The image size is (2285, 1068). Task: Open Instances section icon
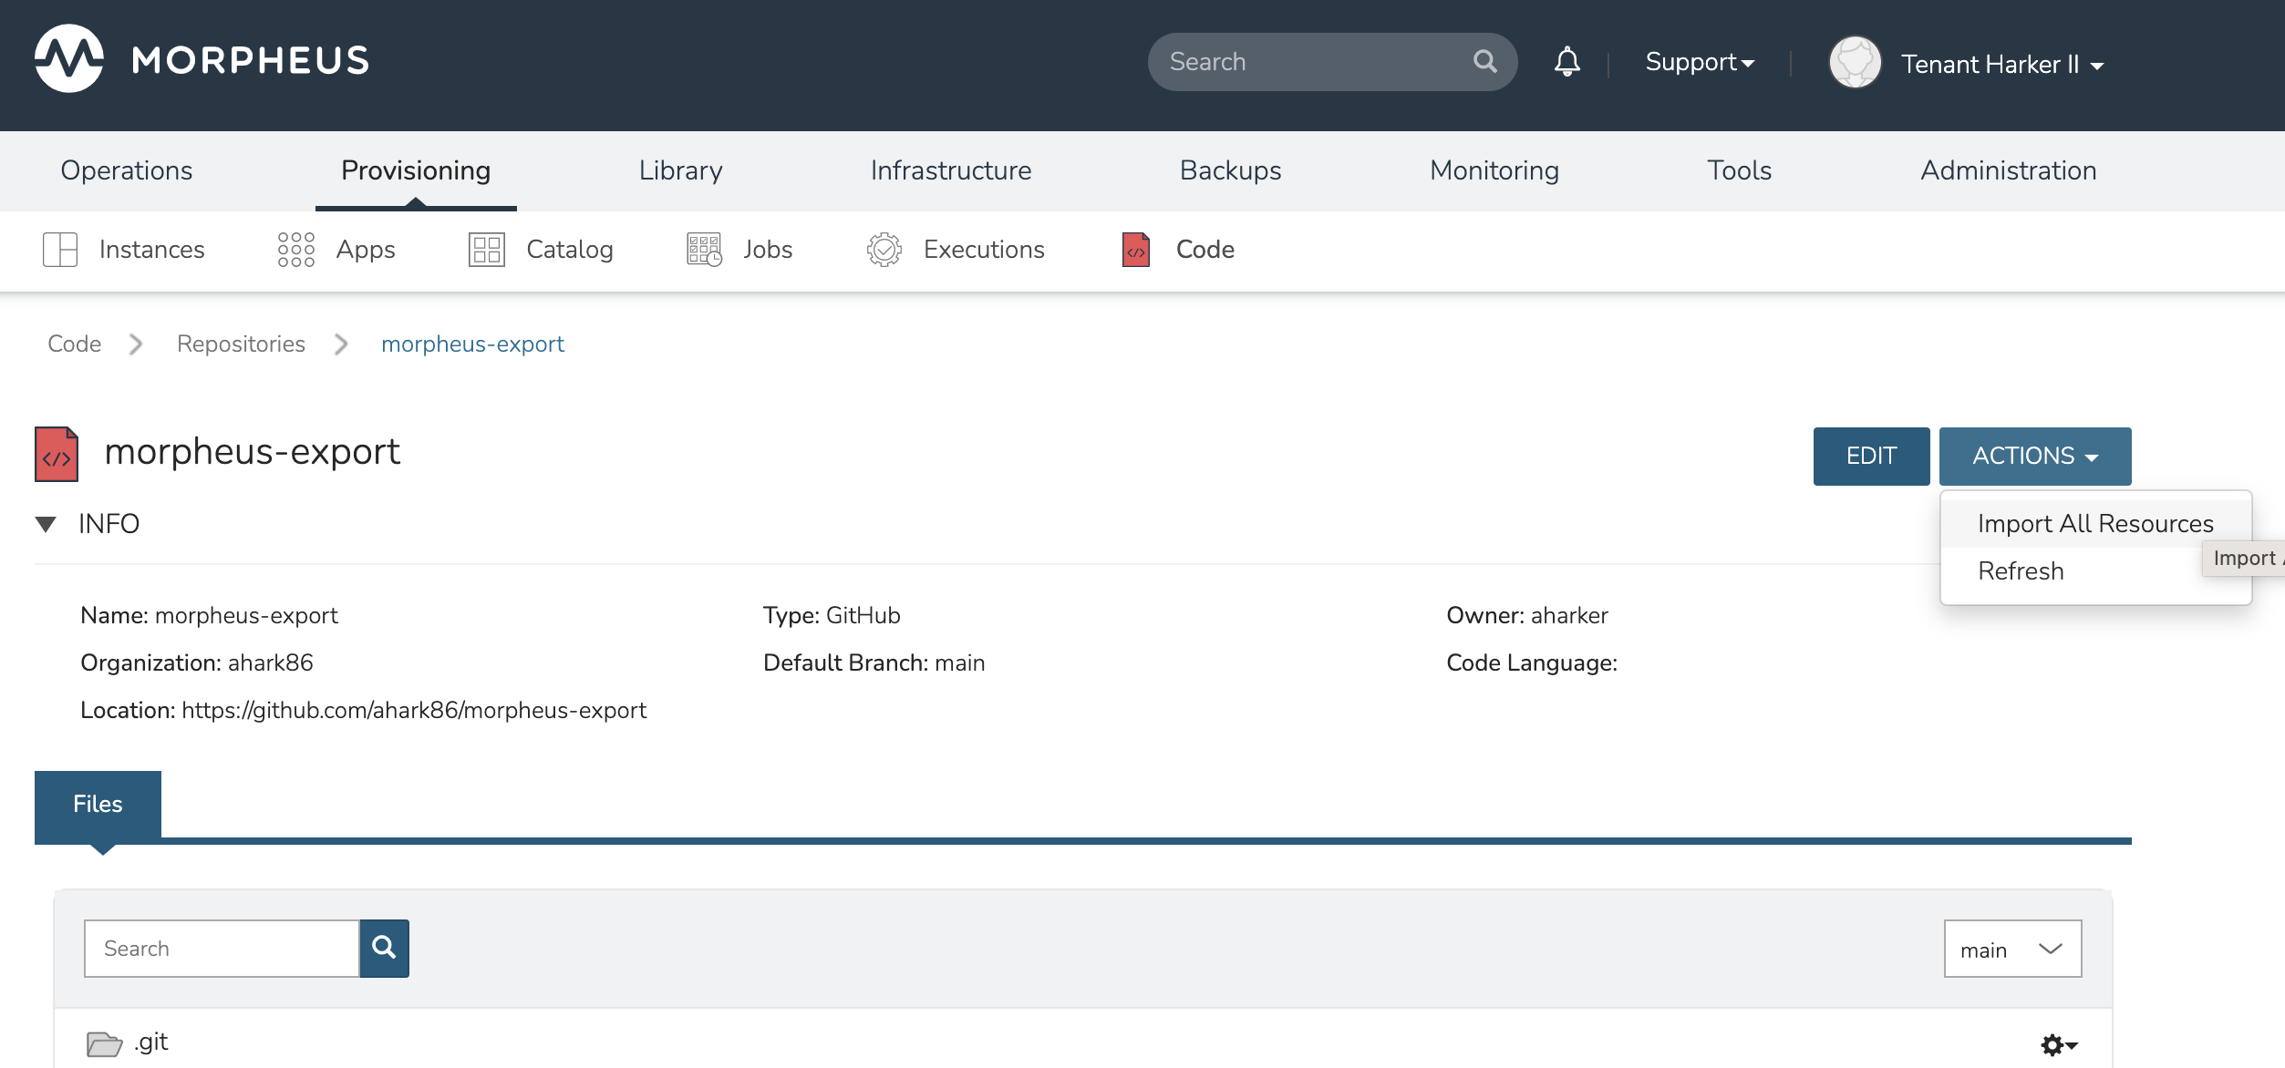pos(60,250)
